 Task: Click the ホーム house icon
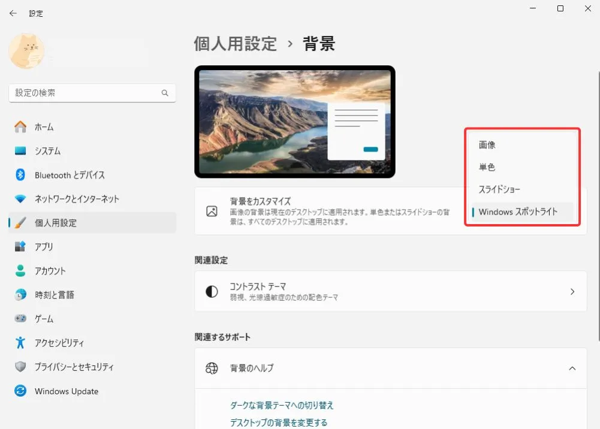point(20,126)
